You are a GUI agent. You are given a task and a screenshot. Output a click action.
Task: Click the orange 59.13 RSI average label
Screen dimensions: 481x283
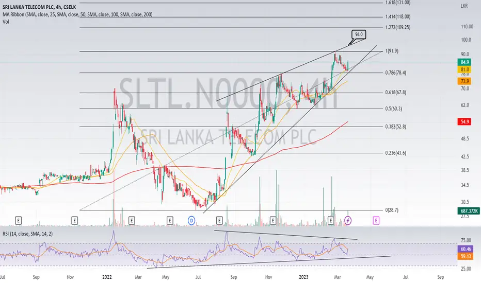[466, 256]
